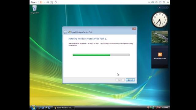
Task: Click the CD/DVD drive device icon in VMware toolbar
Action: 156,2
